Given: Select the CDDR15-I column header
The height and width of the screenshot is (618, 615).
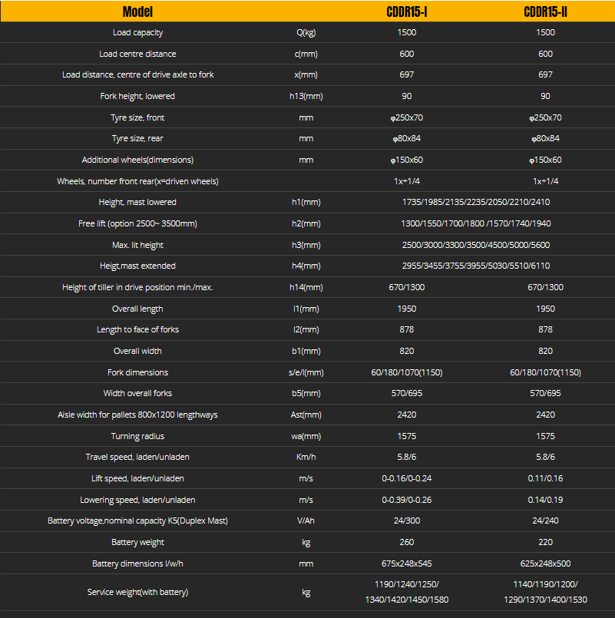Looking at the screenshot, I should coord(406,12).
